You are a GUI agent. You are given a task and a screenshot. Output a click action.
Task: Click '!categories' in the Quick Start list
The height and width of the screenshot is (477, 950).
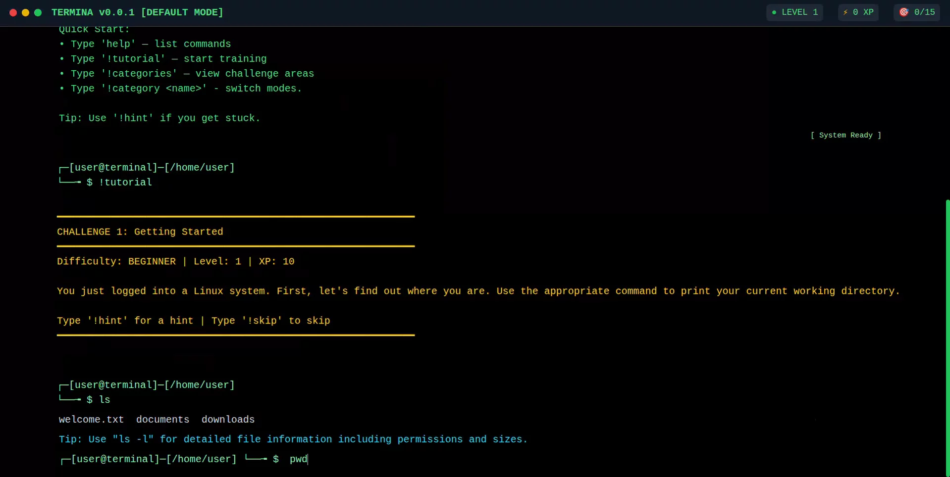(x=140, y=74)
